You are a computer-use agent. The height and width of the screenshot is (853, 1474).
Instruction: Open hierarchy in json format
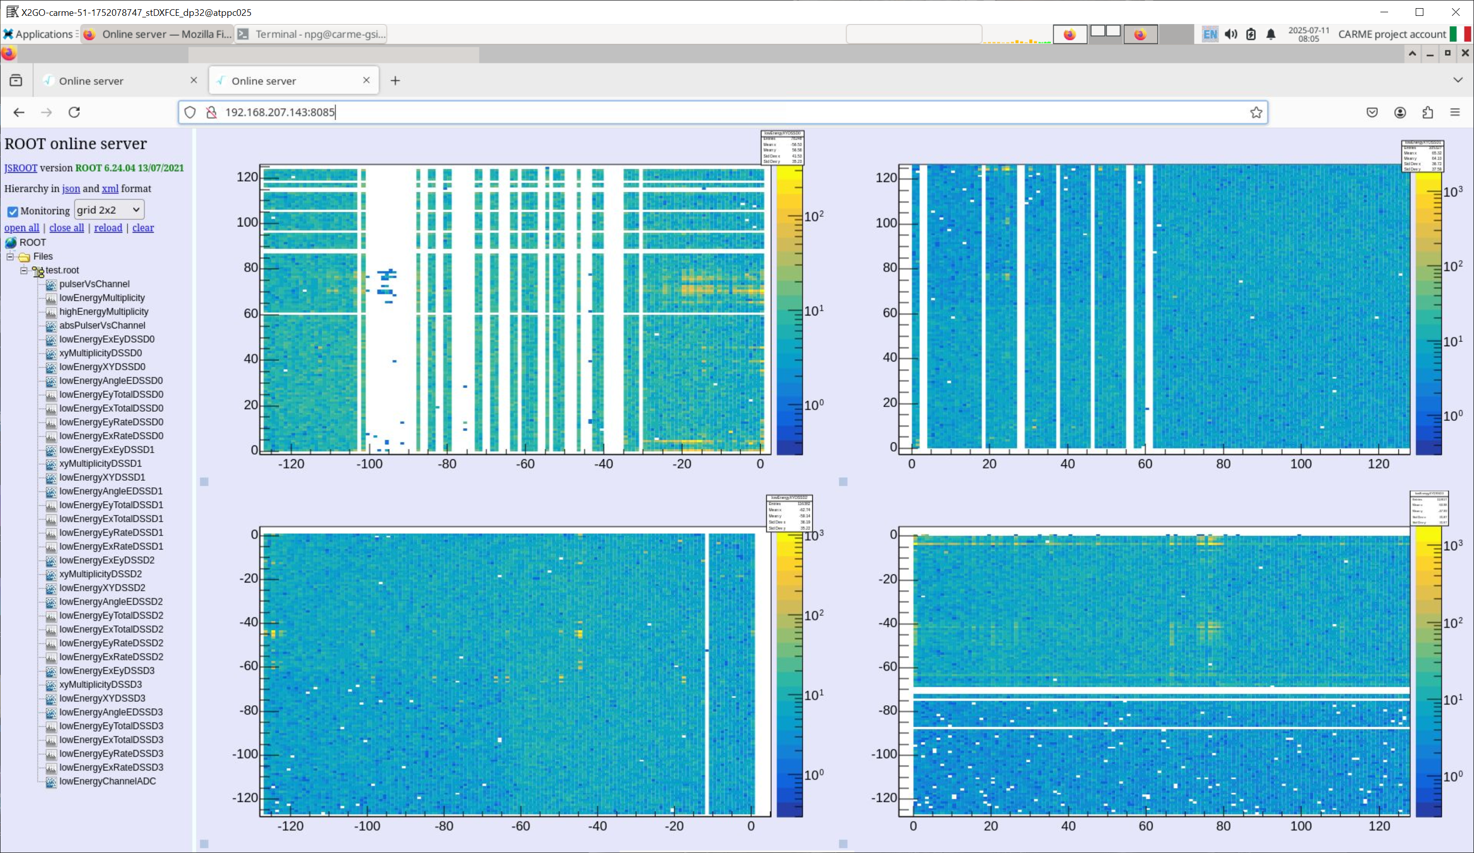(71, 188)
